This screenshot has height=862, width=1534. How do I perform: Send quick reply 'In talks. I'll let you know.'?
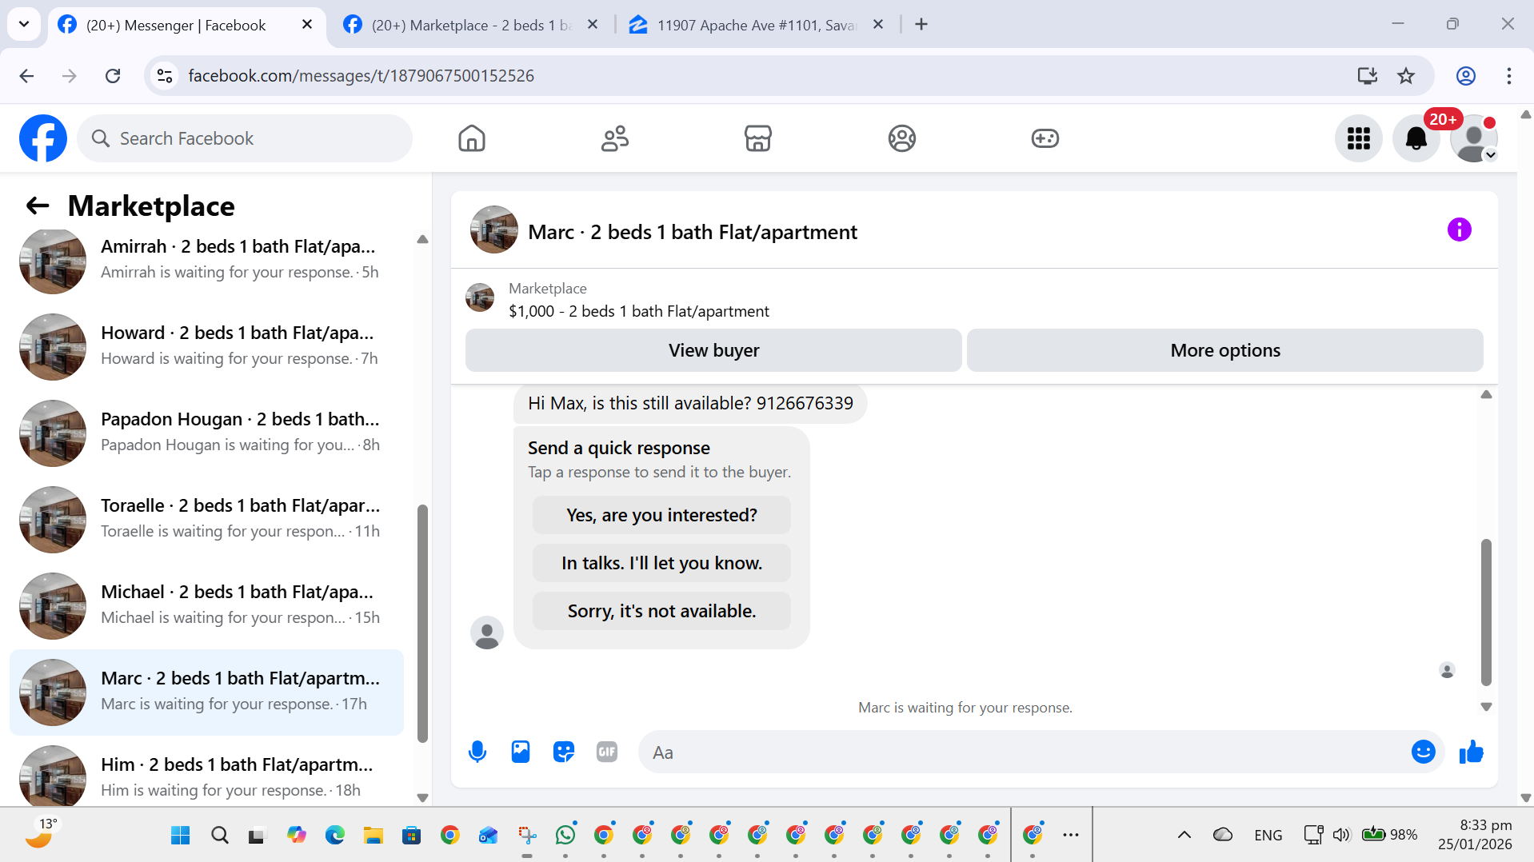661,563
